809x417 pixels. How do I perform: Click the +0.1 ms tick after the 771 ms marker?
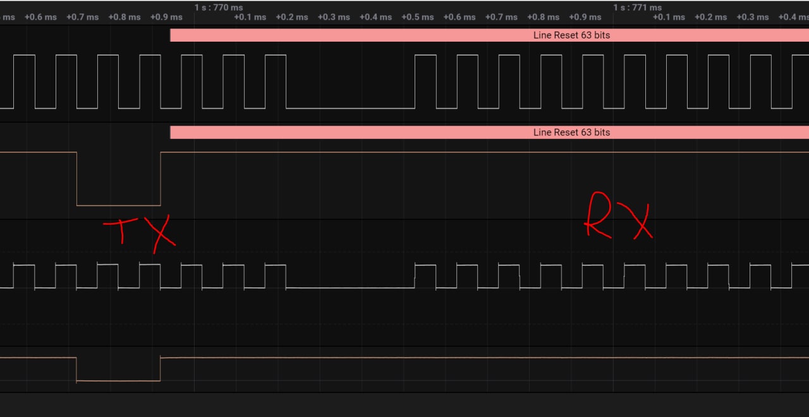point(669,17)
